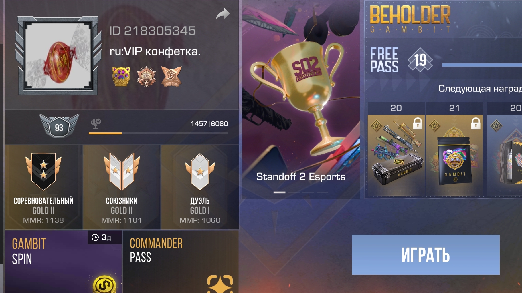Open the Gambit Spin banner
522x293 pixels.
(x=64, y=262)
